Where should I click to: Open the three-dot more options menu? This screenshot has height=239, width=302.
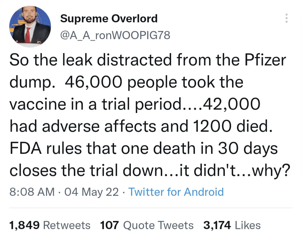tap(286, 18)
